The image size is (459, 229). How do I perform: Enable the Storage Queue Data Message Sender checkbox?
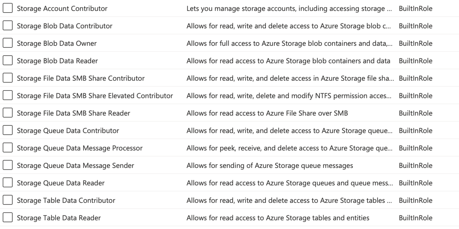(8, 165)
